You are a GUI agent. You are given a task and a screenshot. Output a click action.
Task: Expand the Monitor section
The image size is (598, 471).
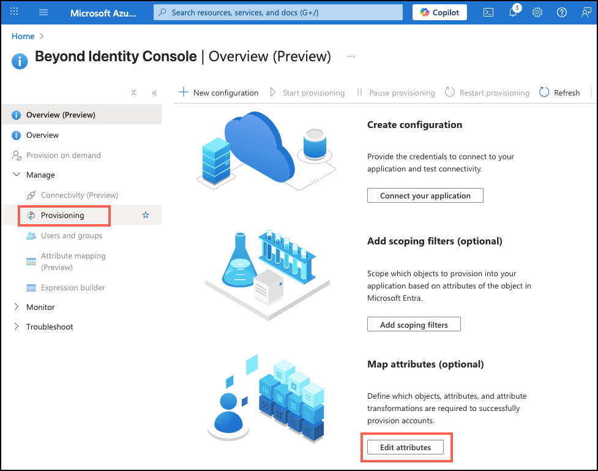(17, 307)
